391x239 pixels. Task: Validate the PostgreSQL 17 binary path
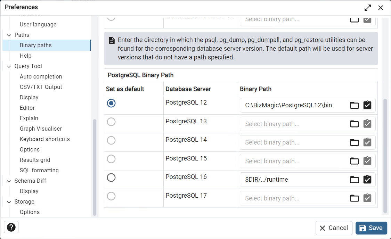pyautogui.click(x=367, y=198)
